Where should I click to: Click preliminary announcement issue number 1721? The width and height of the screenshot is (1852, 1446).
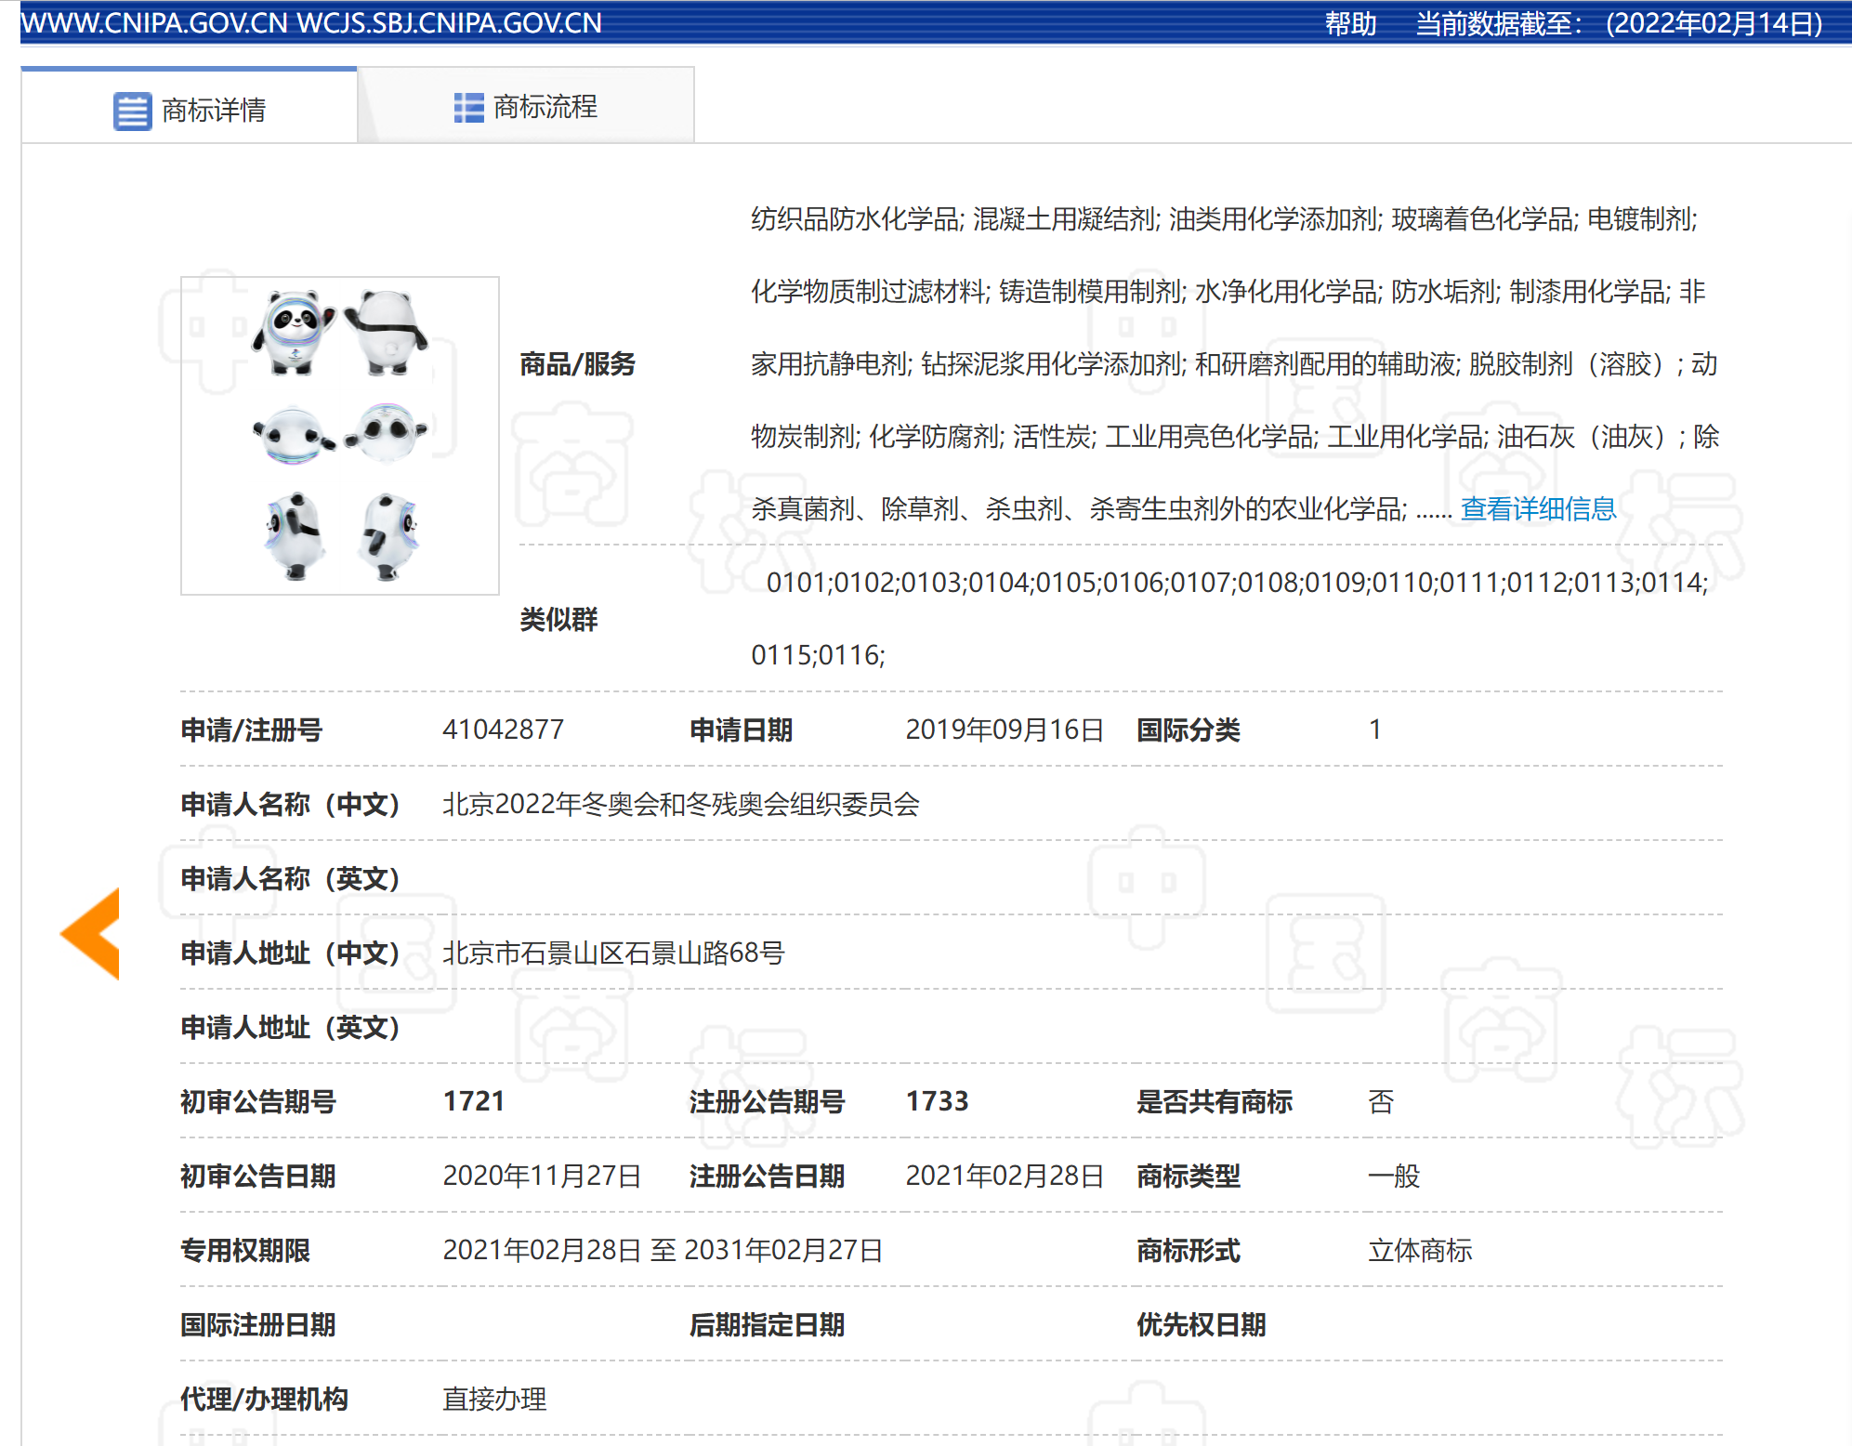click(474, 1101)
